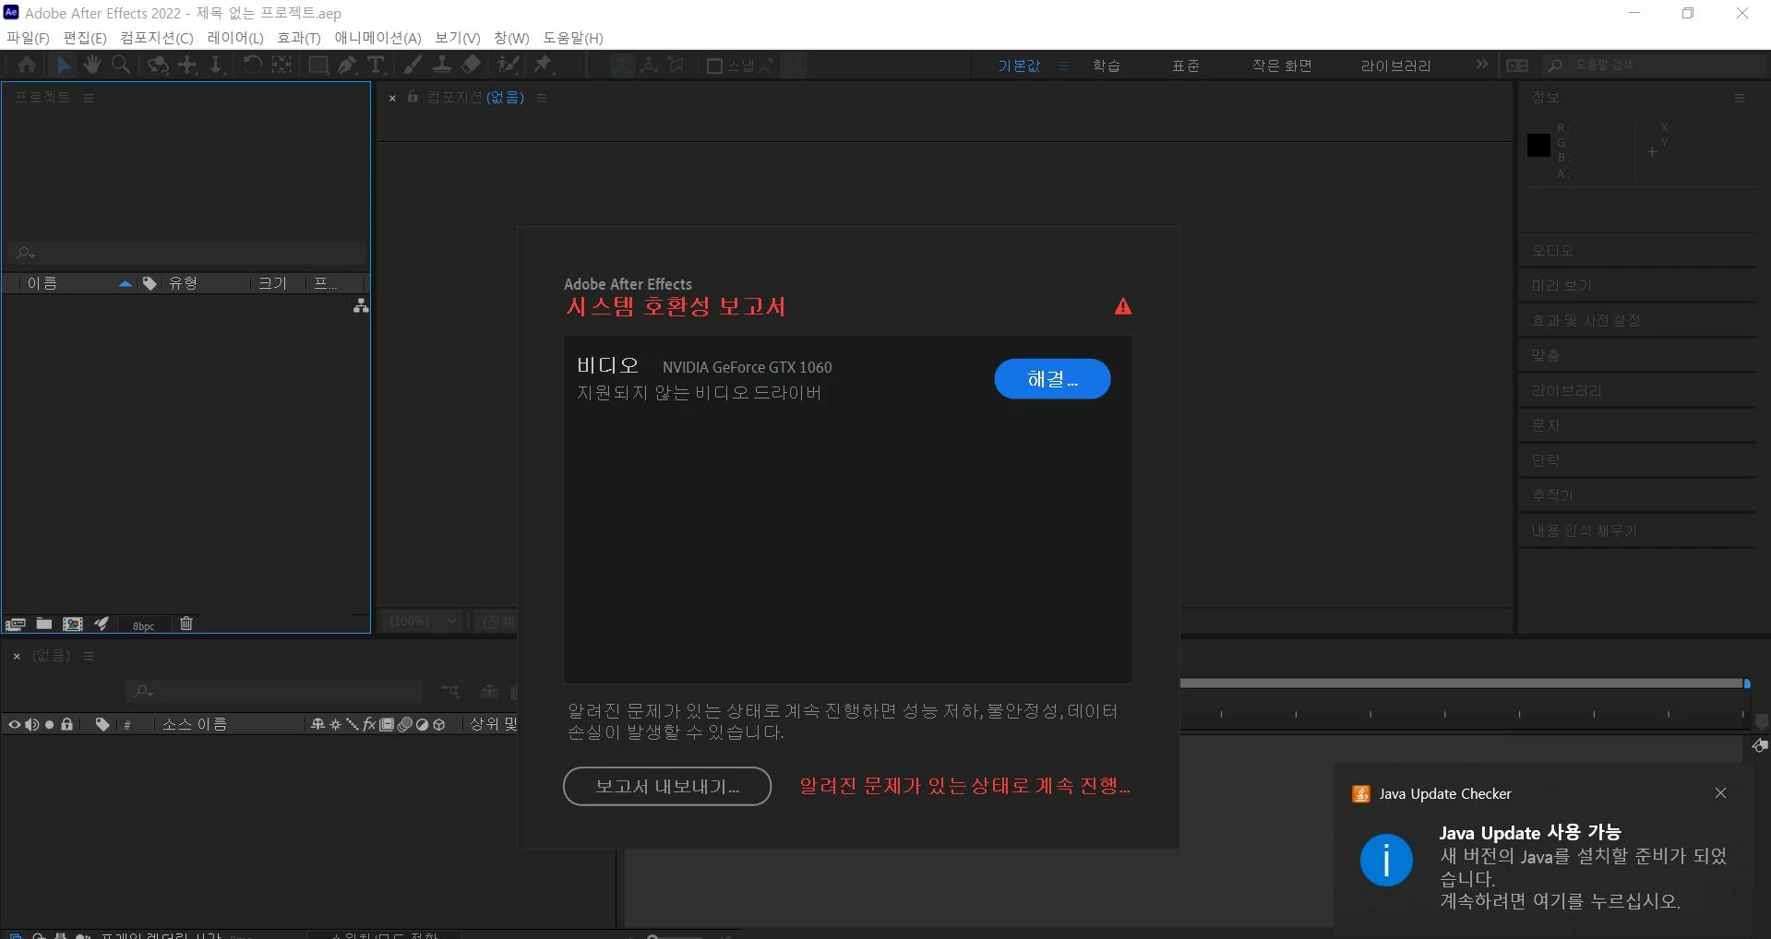Select the Puppet Pin tool

(x=544, y=65)
